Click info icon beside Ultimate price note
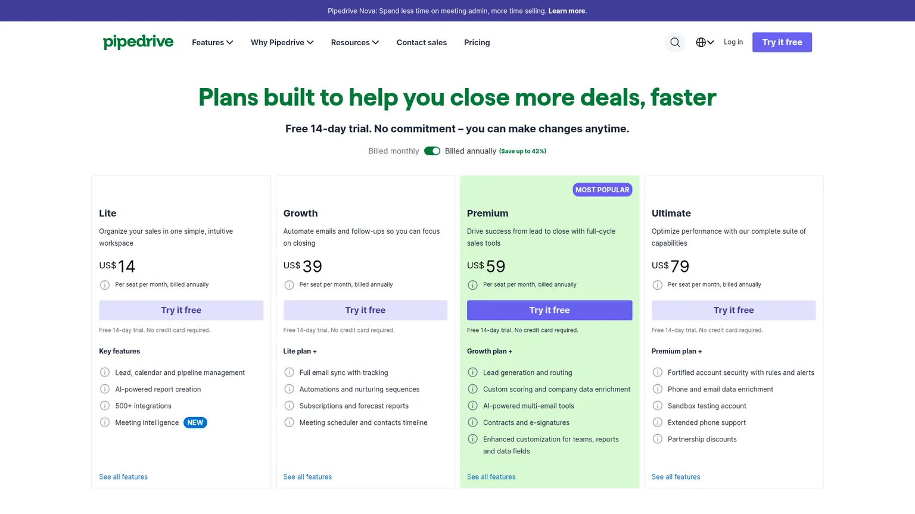 [x=658, y=285]
